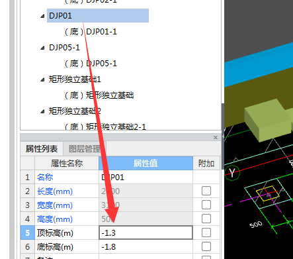293x259 pixels.
Task: Click the 顶标高 value field showing -1.3
Action: click(146, 233)
